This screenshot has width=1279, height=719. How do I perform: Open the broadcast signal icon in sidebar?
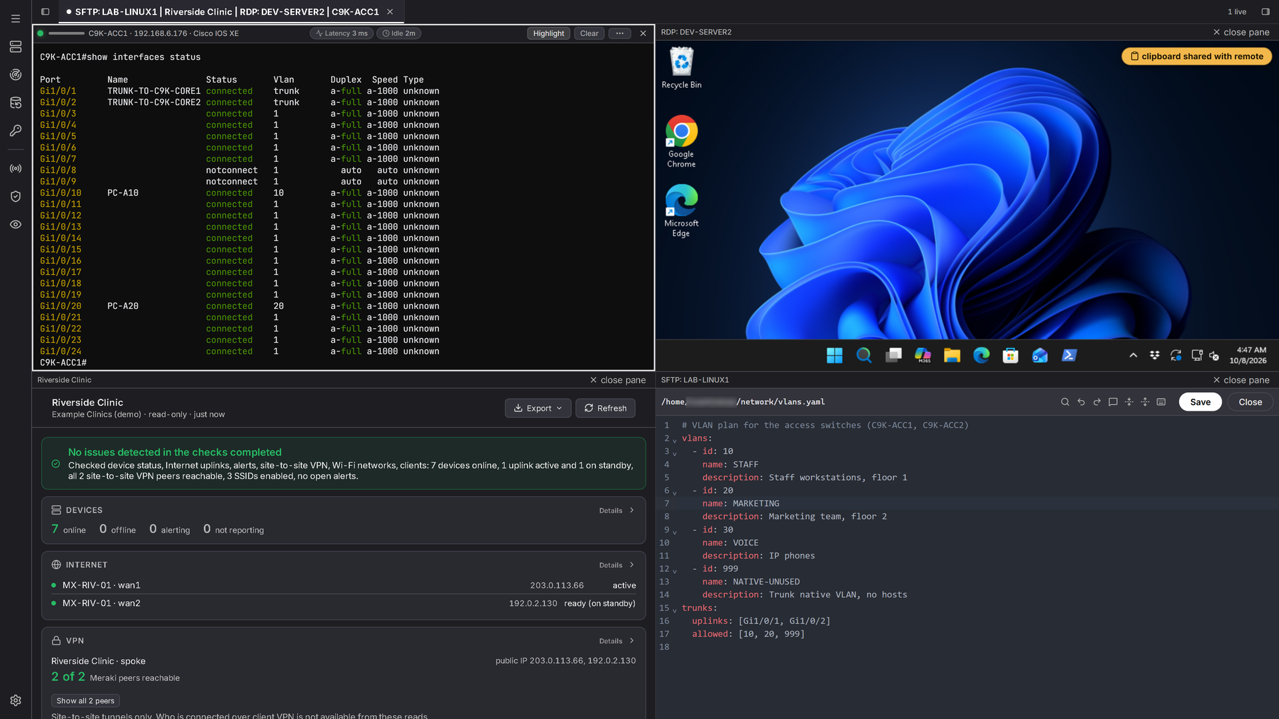(15, 168)
